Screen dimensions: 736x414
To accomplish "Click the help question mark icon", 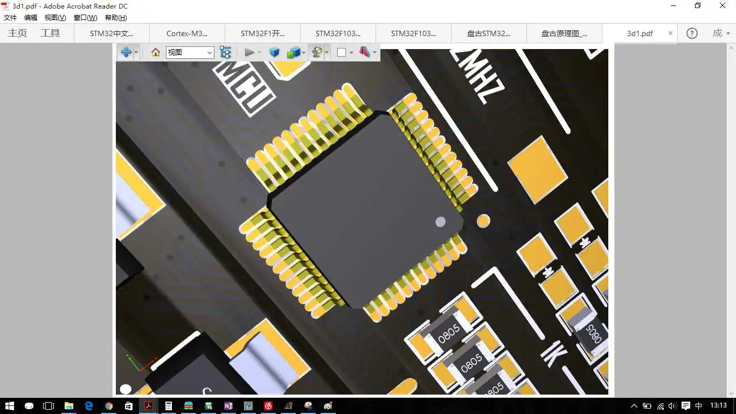I will pyautogui.click(x=692, y=33).
